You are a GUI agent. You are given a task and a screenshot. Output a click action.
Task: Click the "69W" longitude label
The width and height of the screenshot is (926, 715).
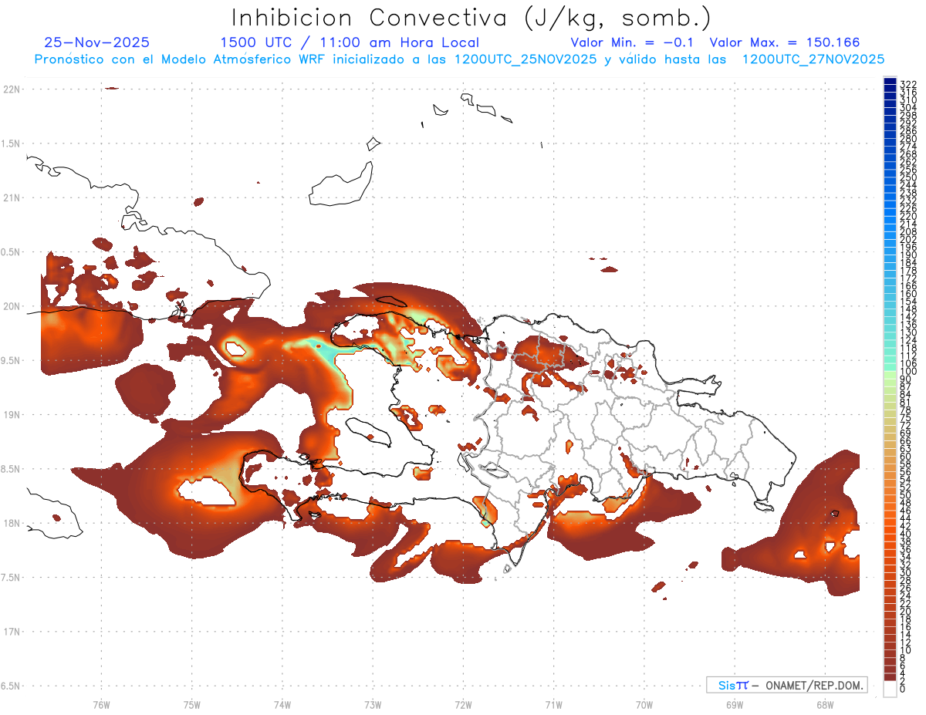(735, 703)
